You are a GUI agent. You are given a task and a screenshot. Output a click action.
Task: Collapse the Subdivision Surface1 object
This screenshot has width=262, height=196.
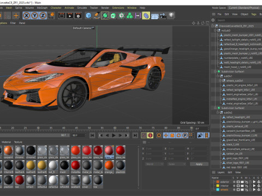tap(215, 71)
